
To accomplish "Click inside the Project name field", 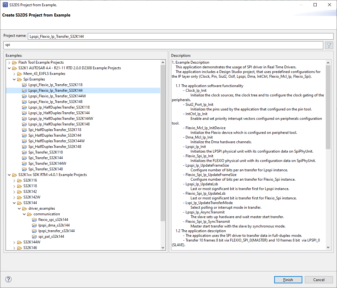I will [x=125, y=36].
